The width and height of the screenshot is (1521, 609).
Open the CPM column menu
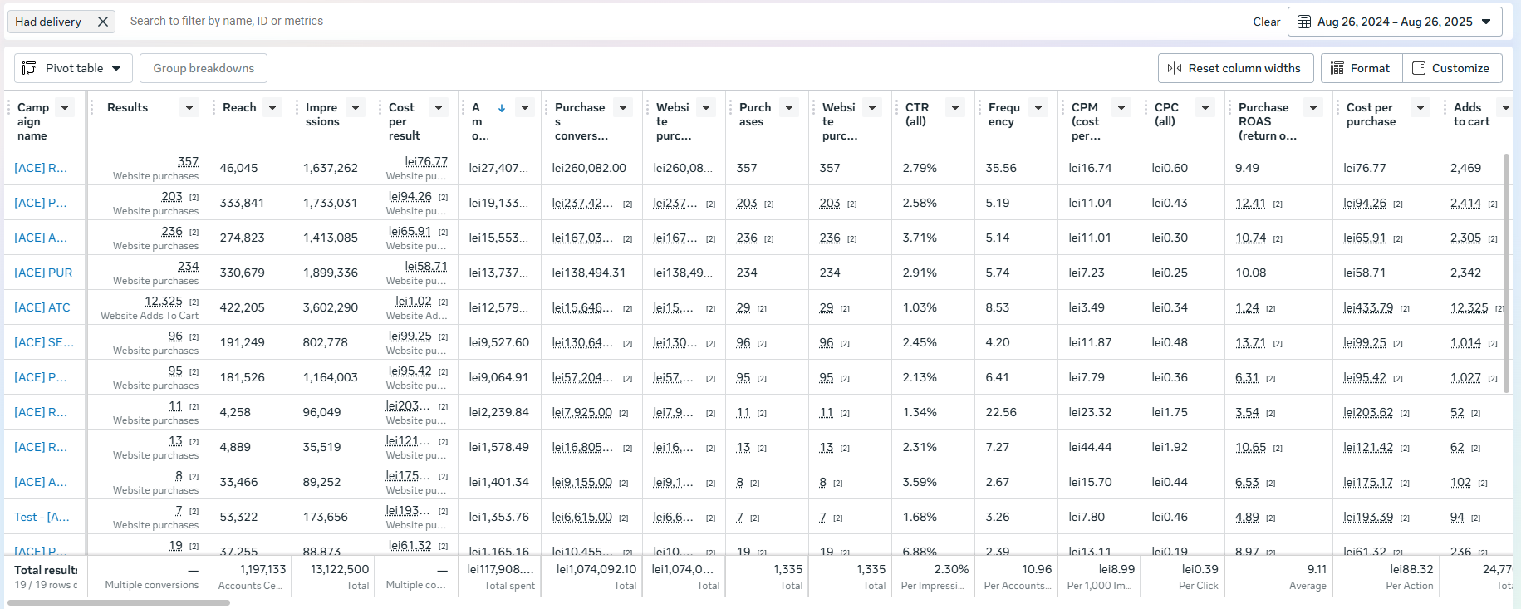1121,107
